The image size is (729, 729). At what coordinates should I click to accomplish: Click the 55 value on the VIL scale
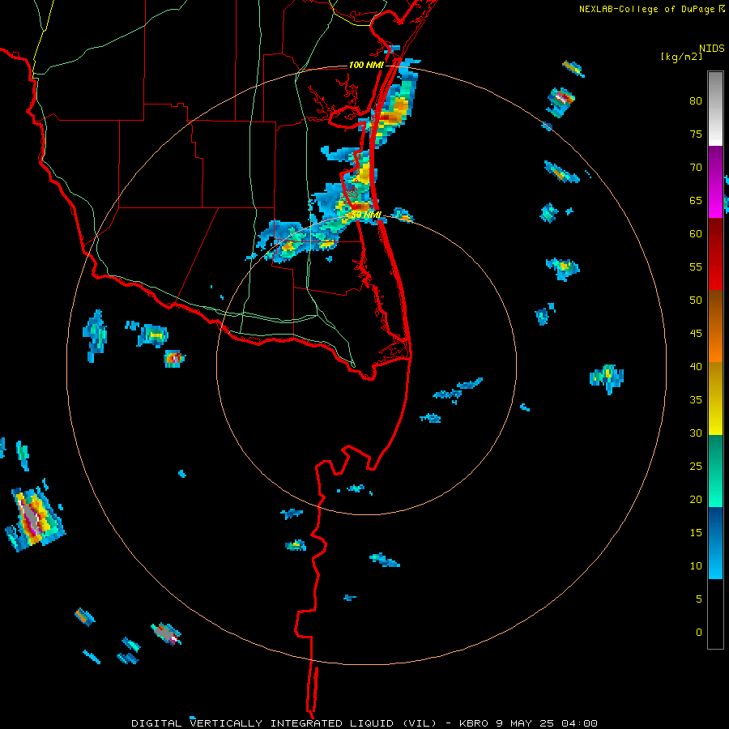tap(696, 266)
